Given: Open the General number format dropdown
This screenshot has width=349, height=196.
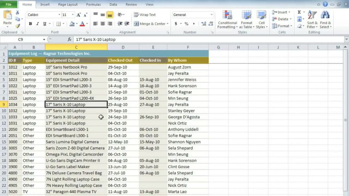Looking at the screenshot, I should pos(211,15).
